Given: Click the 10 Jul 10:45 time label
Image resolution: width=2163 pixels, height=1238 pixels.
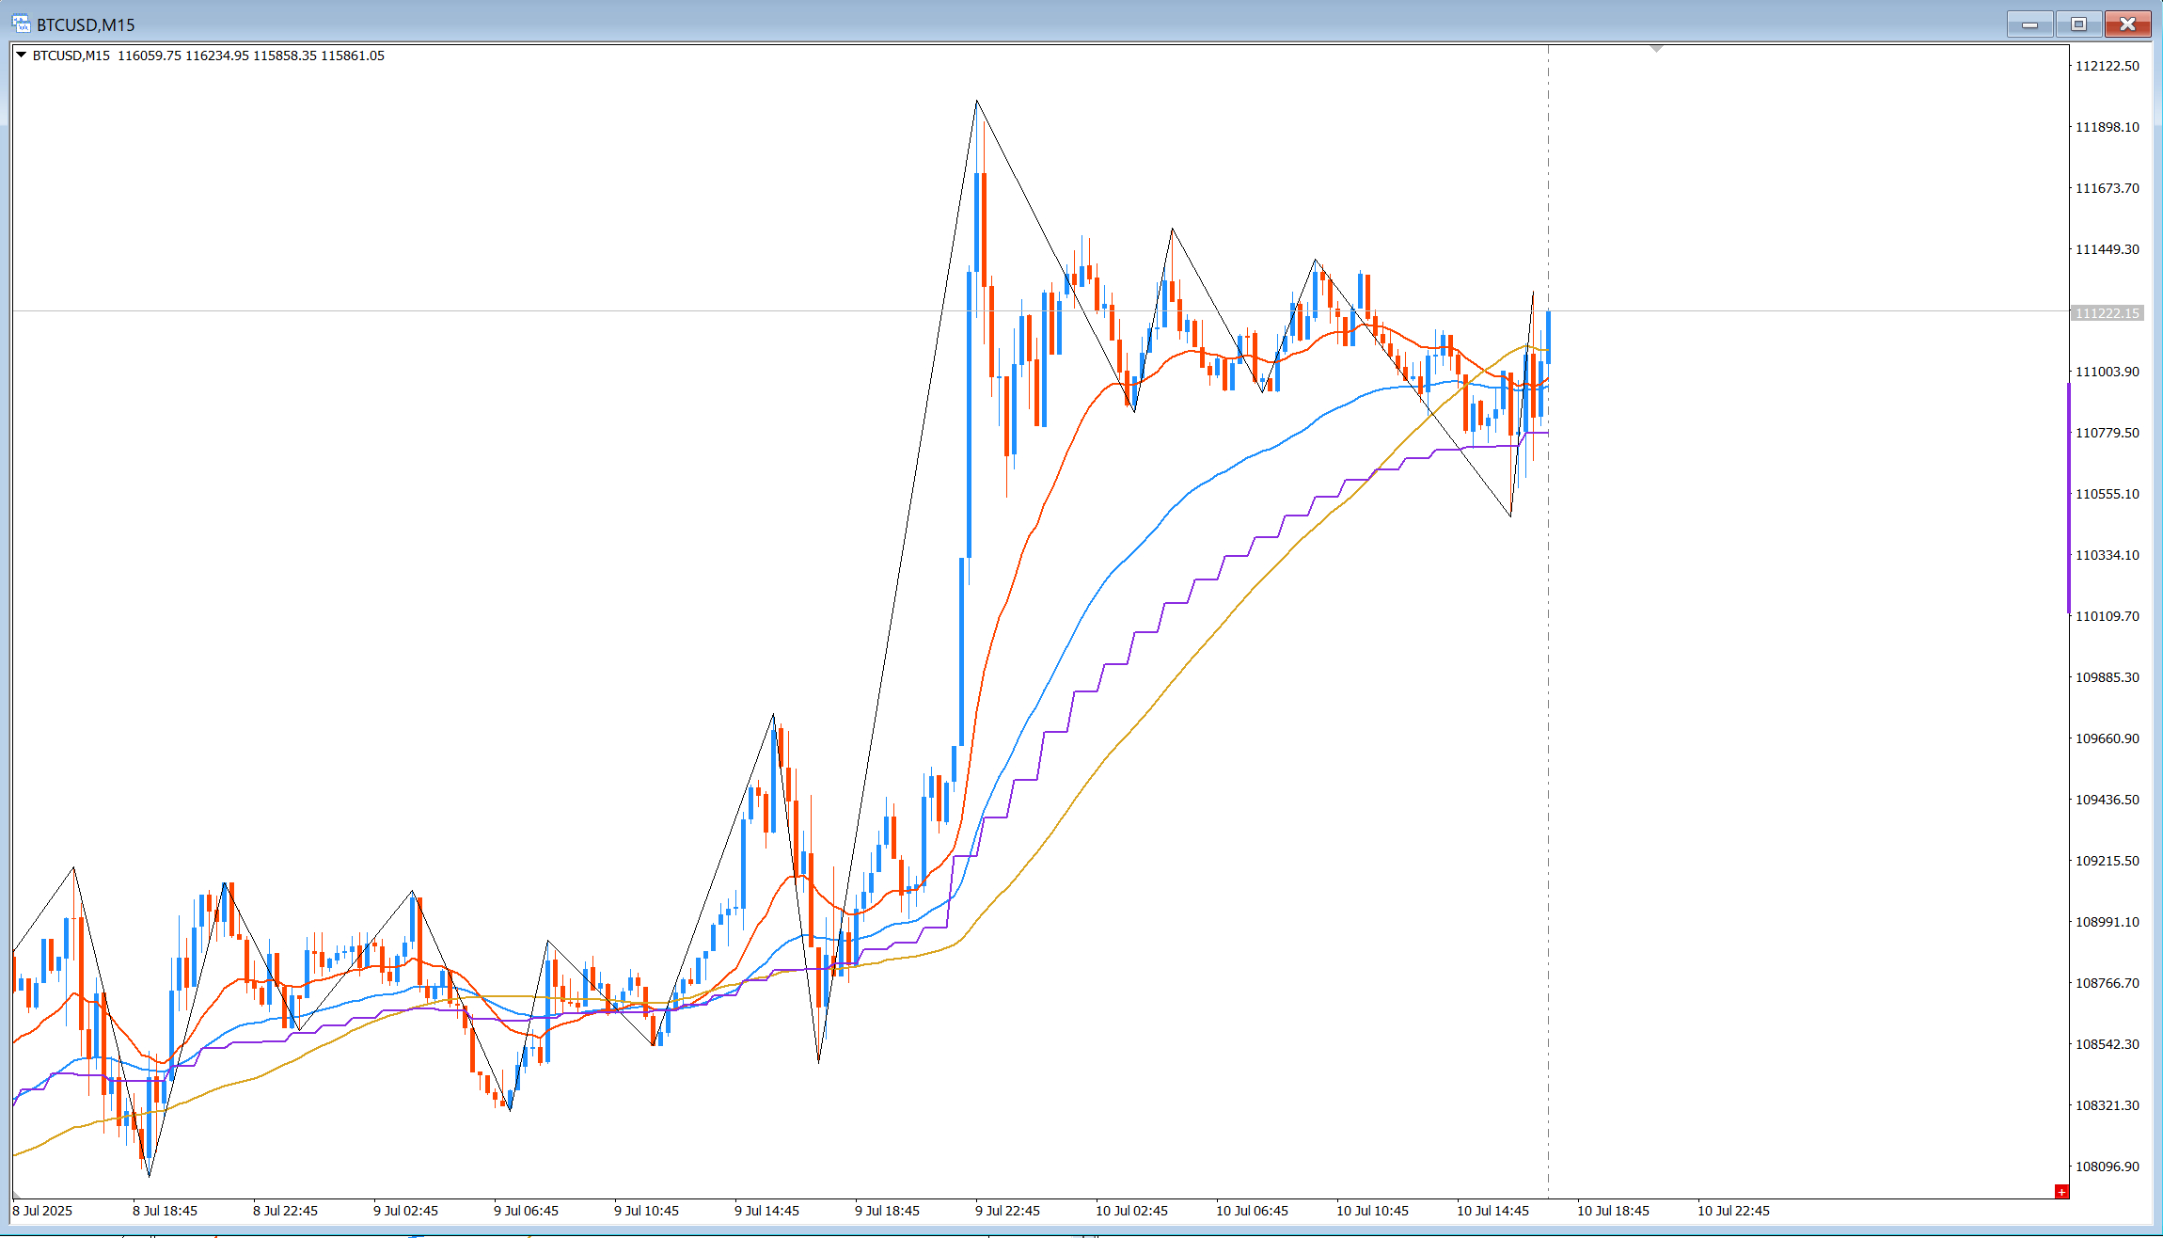Looking at the screenshot, I should 1373,1211.
